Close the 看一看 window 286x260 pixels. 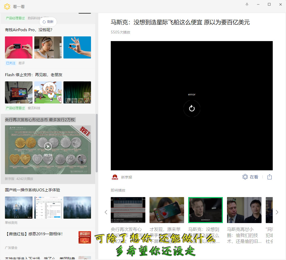pyautogui.click(x=281, y=4)
